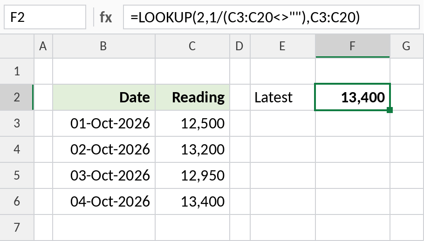Select row 2 header
This screenshot has width=424, height=241.
tap(17, 97)
